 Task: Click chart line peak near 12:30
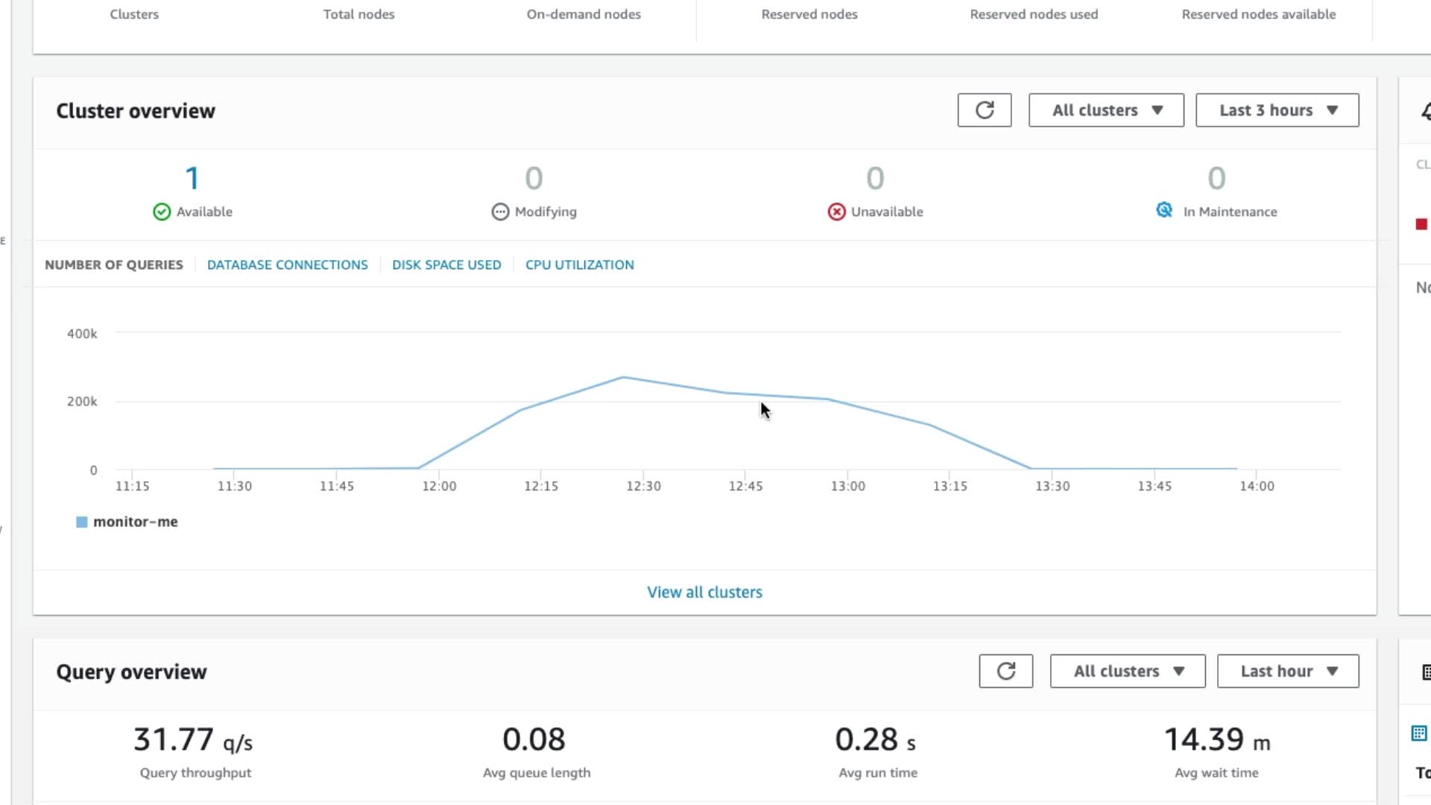tap(624, 377)
